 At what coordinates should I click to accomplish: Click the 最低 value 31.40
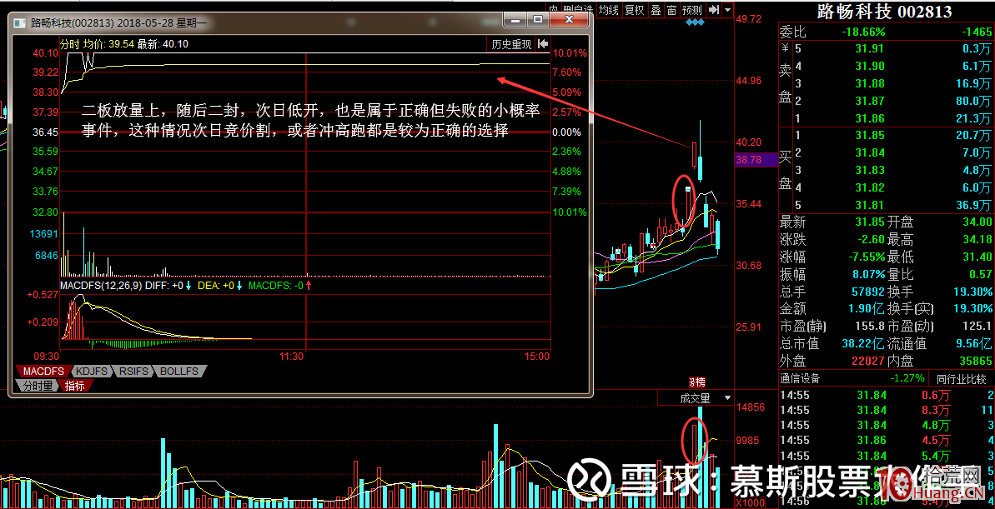976,257
